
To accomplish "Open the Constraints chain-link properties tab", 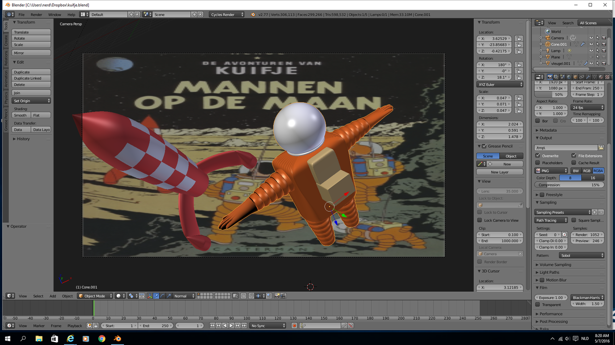I will point(582,77).
